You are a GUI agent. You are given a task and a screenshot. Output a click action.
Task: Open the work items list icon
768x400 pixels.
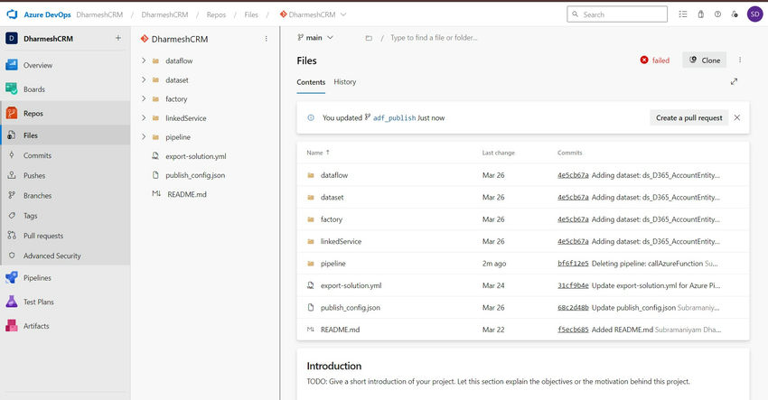pyautogui.click(x=683, y=14)
